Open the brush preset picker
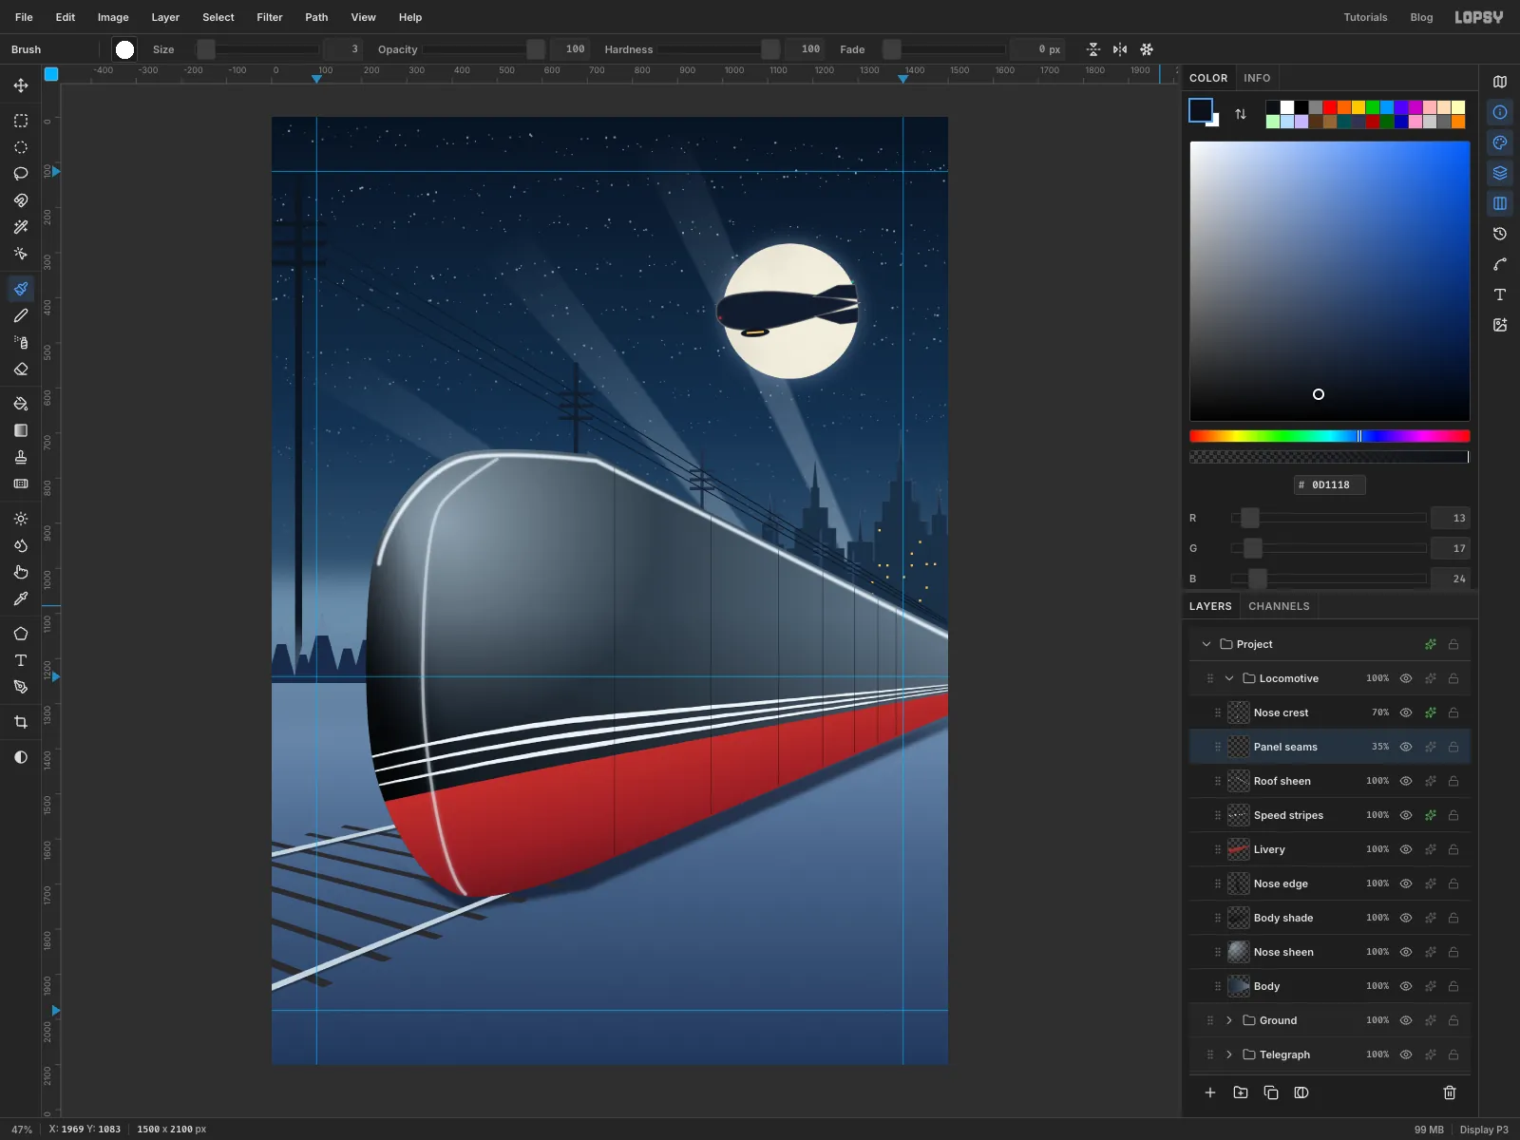1520x1140 pixels. pyautogui.click(x=124, y=49)
